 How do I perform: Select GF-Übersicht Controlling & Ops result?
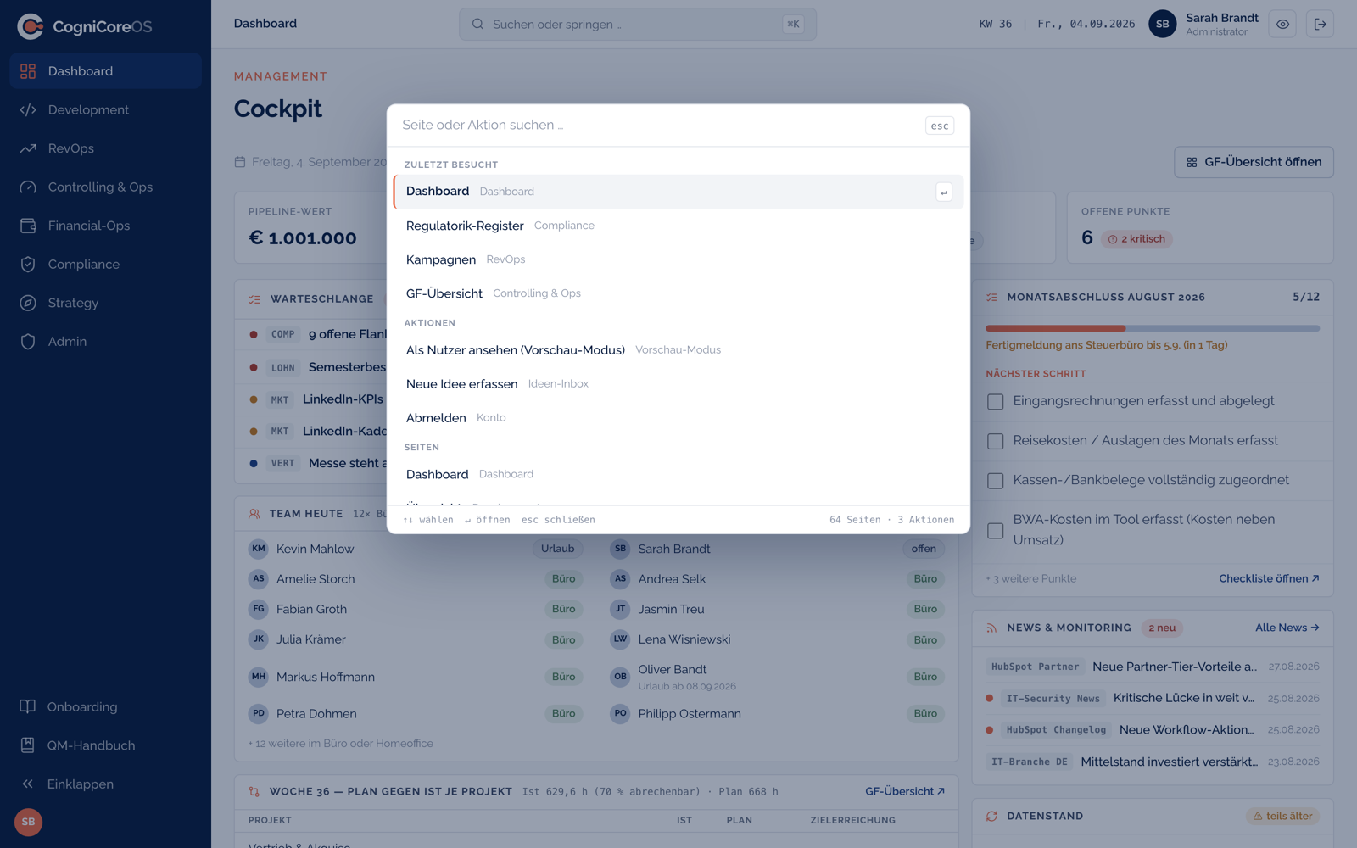(x=678, y=293)
